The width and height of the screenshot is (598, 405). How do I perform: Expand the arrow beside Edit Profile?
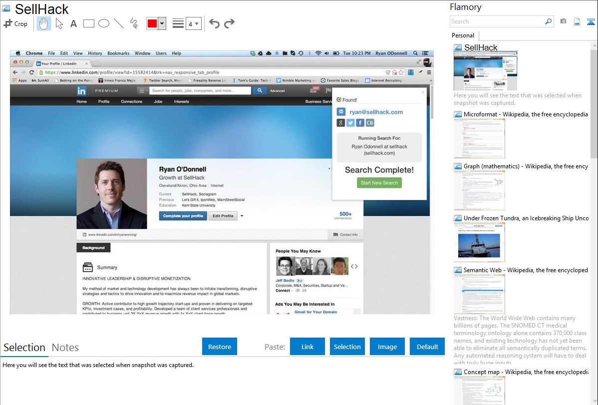pos(242,216)
